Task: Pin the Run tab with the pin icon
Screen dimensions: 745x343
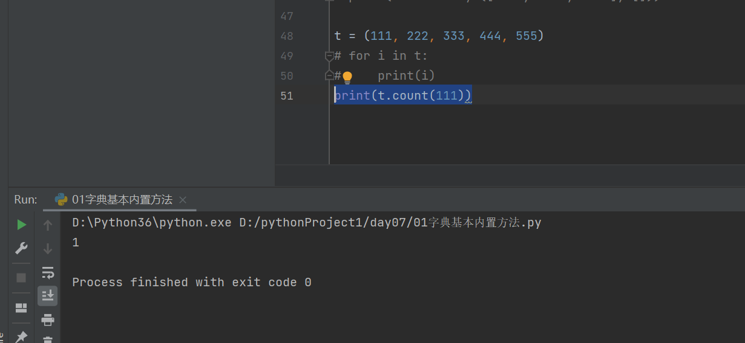Action: (21, 336)
